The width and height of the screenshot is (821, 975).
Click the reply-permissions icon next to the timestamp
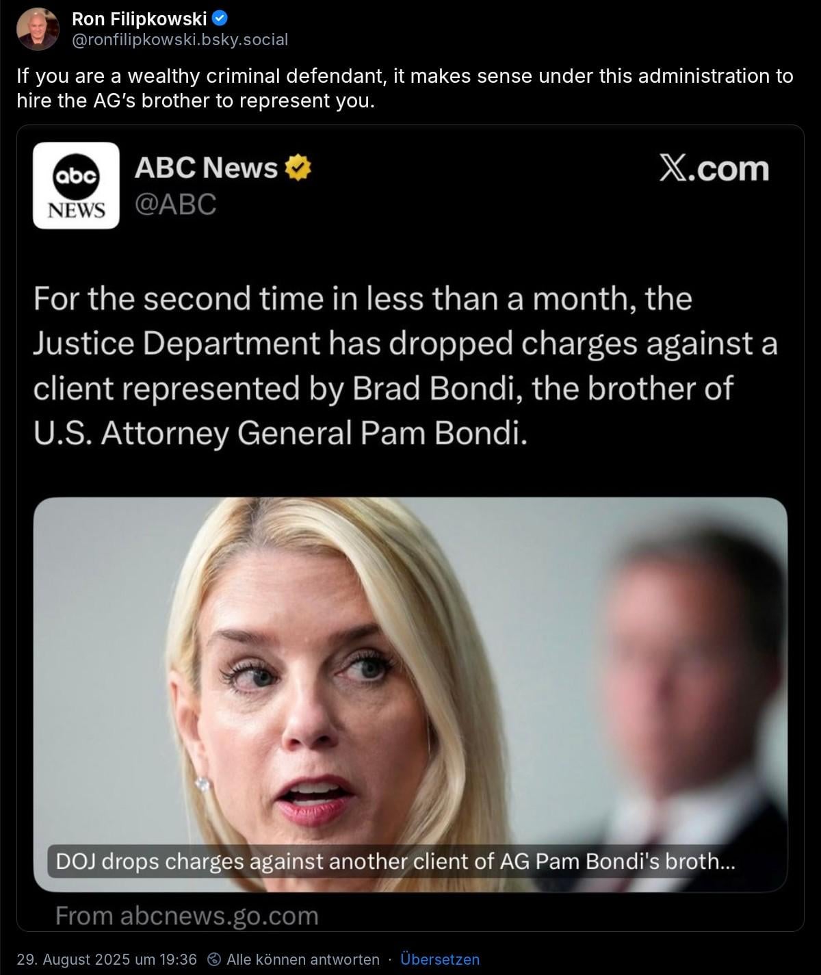click(x=213, y=959)
